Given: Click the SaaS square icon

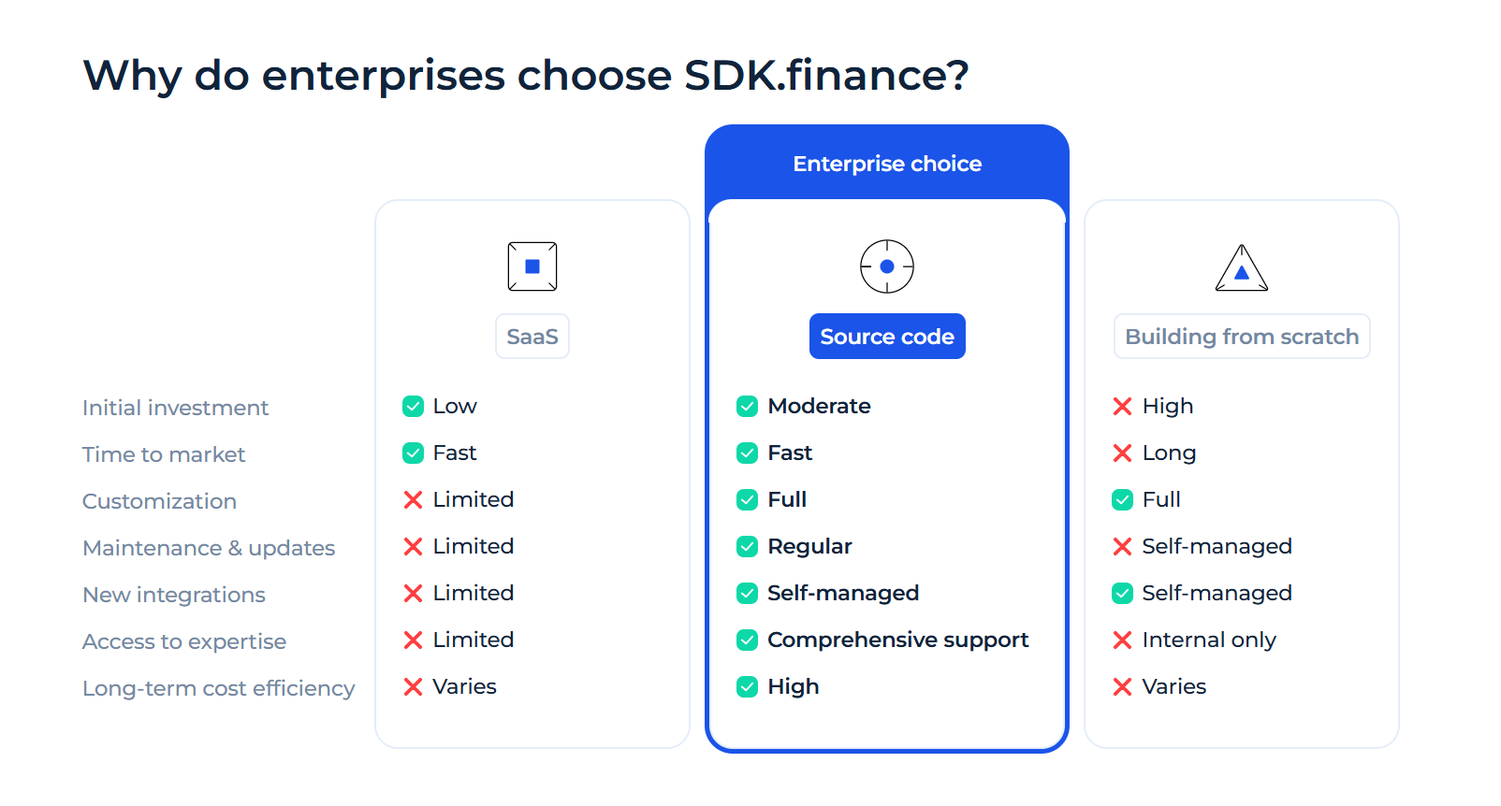Looking at the screenshot, I should [532, 266].
